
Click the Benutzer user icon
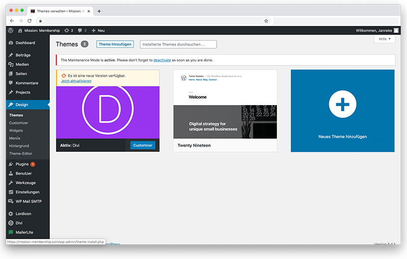pos(11,174)
